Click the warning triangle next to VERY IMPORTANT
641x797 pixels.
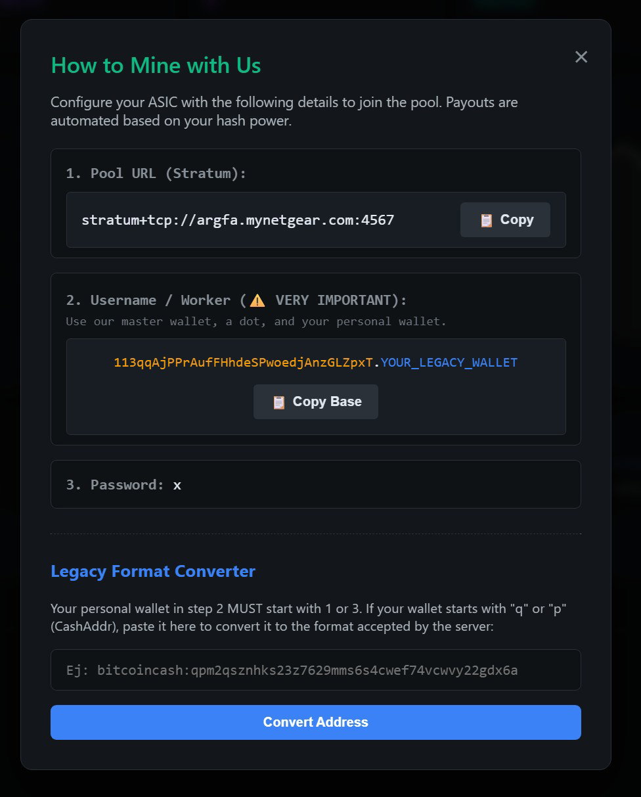[x=257, y=300]
